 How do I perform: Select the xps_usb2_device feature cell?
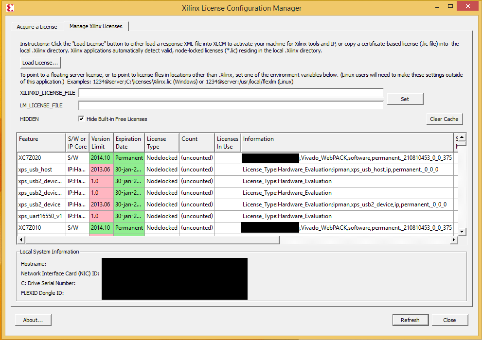[x=41, y=204]
